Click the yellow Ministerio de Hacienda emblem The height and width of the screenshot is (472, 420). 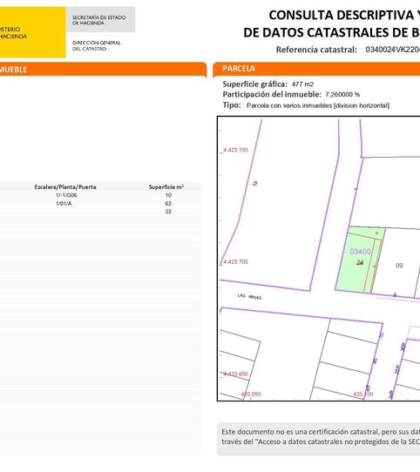tap(32, 32)
